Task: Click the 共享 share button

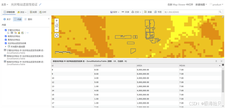Action: [x=125, y=12]
